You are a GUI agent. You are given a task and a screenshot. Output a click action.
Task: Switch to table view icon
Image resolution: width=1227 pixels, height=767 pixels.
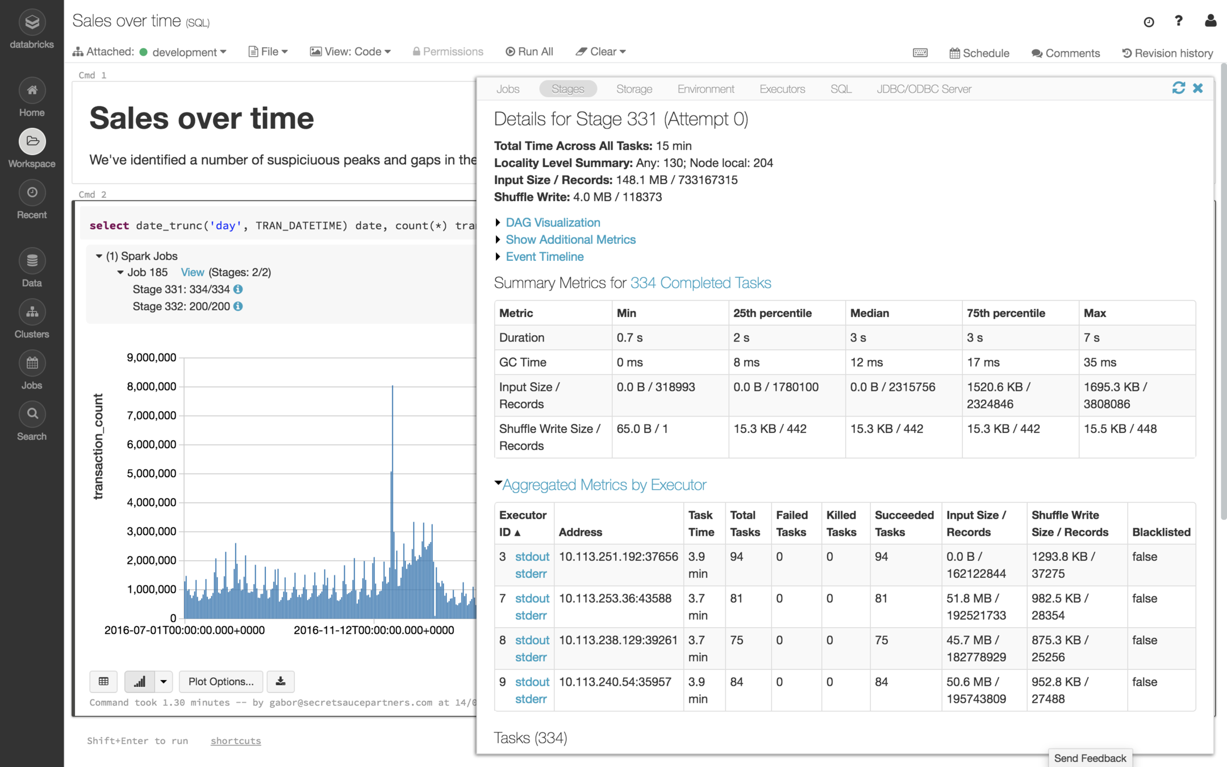103,681
